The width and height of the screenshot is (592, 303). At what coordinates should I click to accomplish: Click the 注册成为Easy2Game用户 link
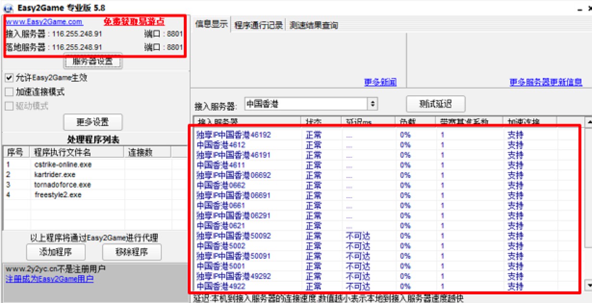tap(49, 279)
